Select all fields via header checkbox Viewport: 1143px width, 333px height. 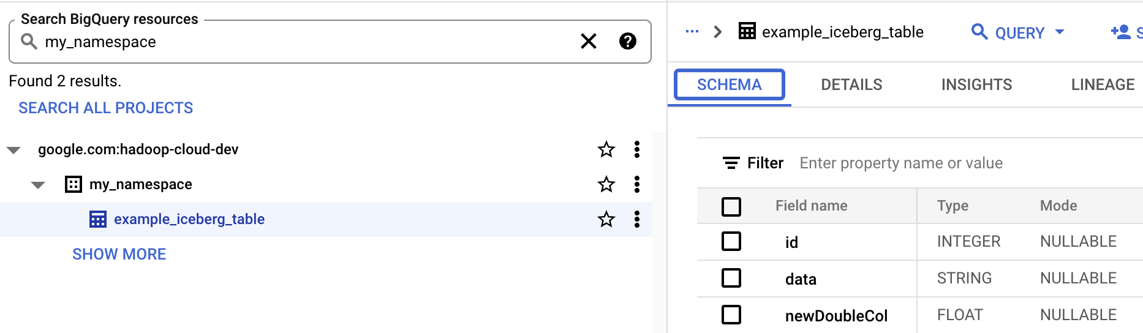(x=731, y=206)
